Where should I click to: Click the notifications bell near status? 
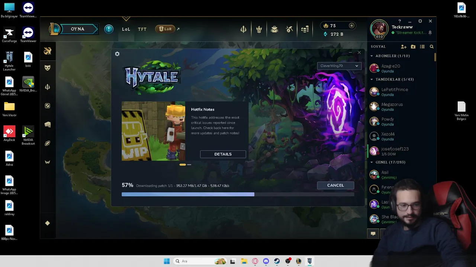[x=430, y=33]
